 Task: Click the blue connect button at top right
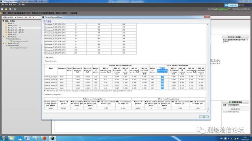pos(233,5)
